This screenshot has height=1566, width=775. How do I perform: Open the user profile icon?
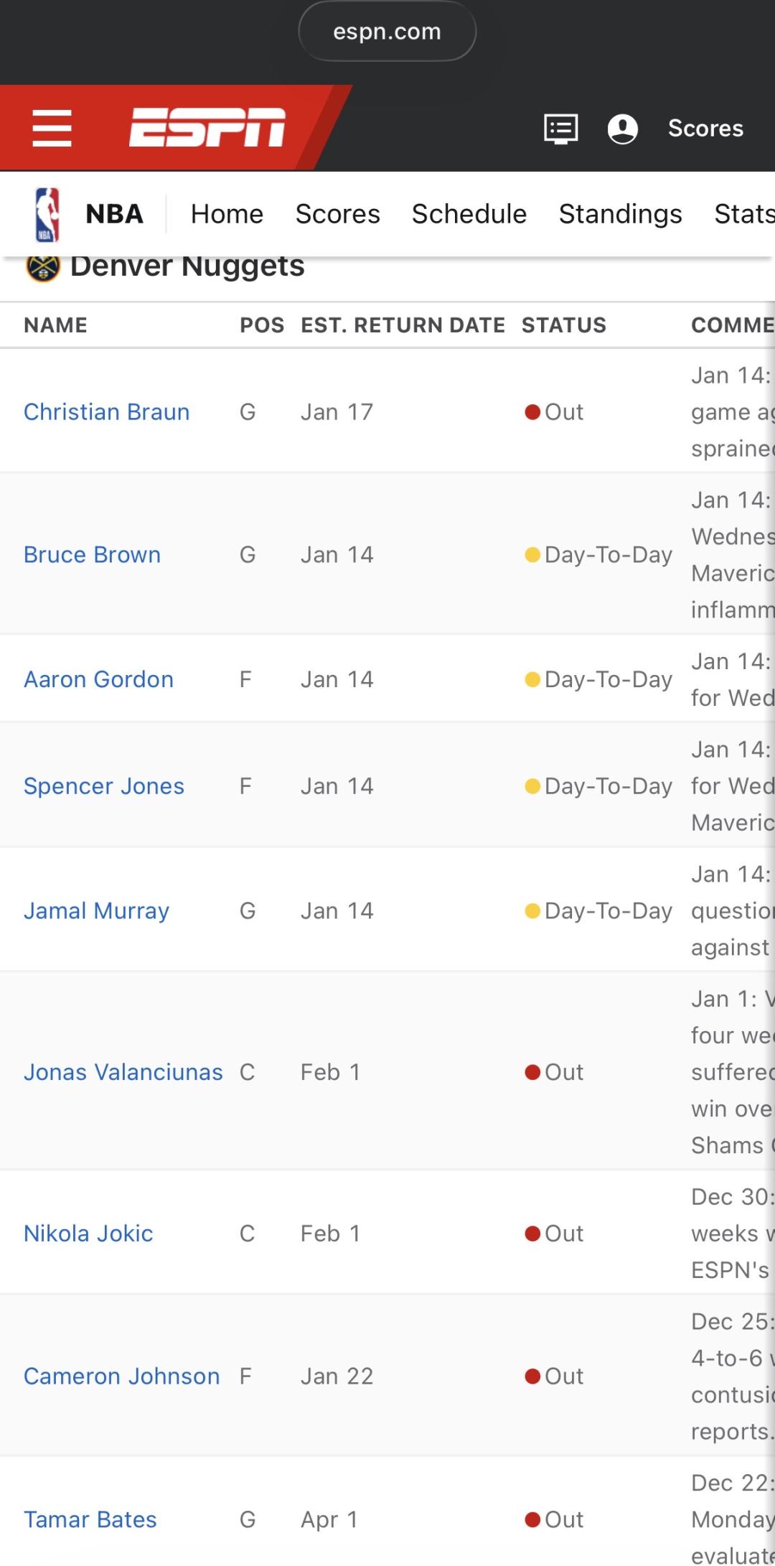coord(622,129)
